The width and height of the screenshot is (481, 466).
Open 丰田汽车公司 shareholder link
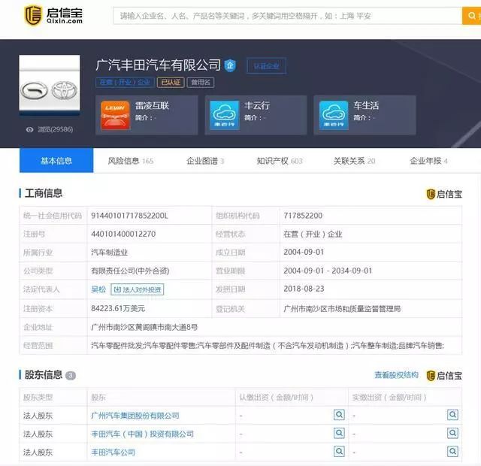(113, 452)
